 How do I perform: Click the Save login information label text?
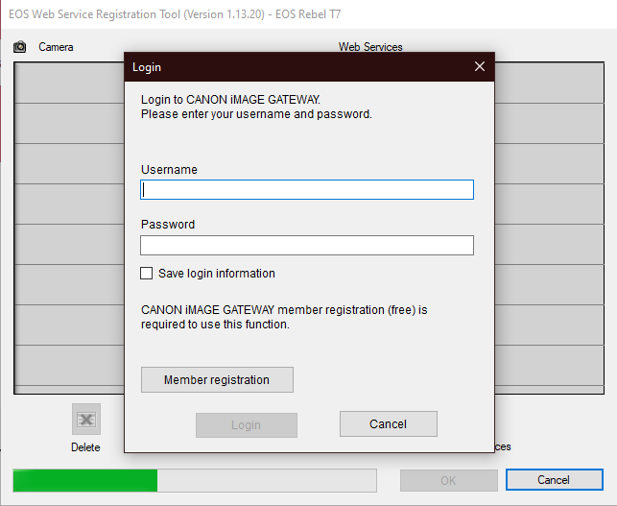217,274
